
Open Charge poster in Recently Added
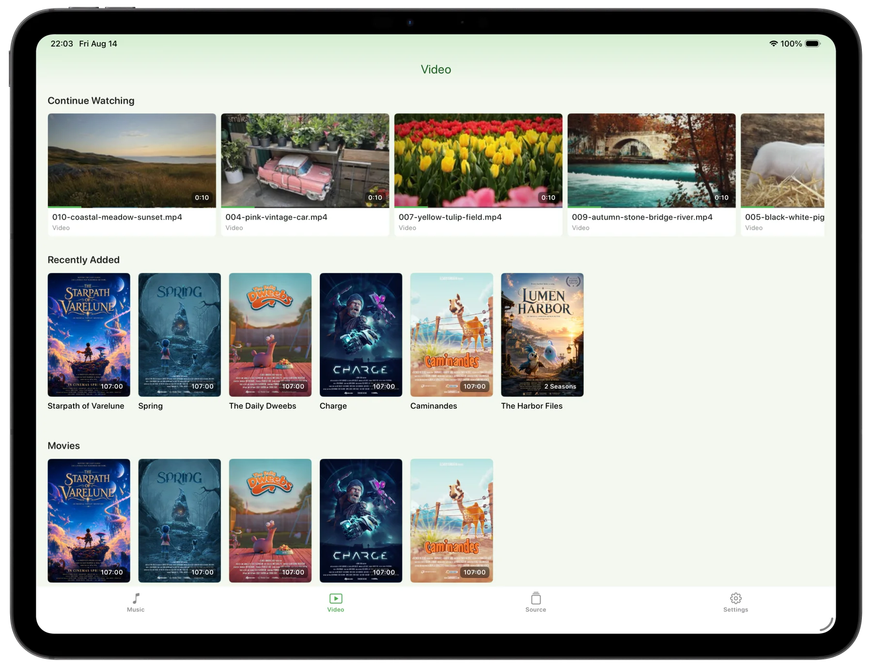pos(360,334)
